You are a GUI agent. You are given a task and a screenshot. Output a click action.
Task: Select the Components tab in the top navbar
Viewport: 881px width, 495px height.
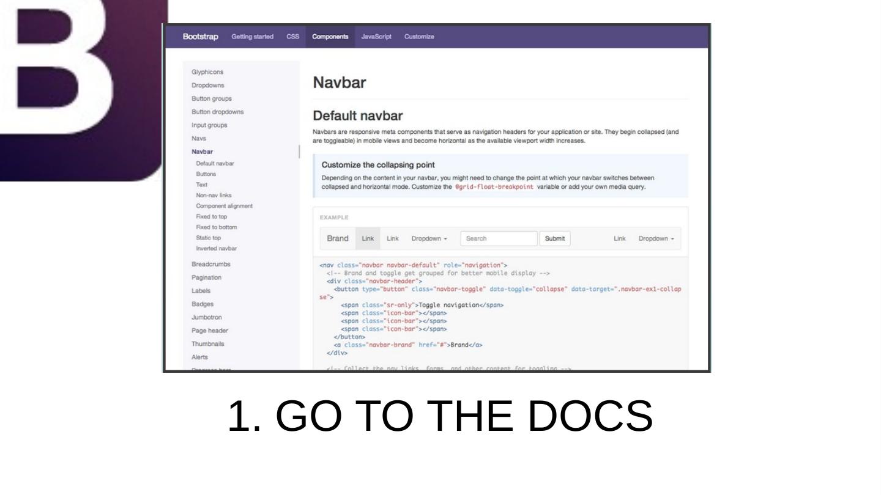click(x=330, y=37)
